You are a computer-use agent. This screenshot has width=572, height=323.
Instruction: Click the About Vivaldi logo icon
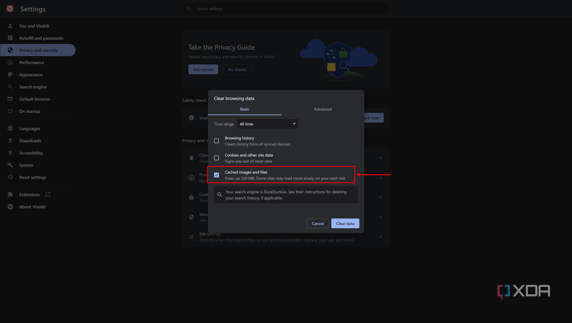tap(10, 207)
